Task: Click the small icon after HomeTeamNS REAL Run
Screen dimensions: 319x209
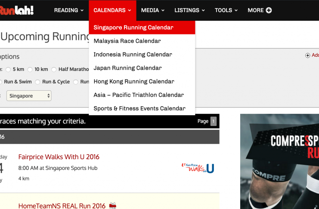Action: (113, 206)
